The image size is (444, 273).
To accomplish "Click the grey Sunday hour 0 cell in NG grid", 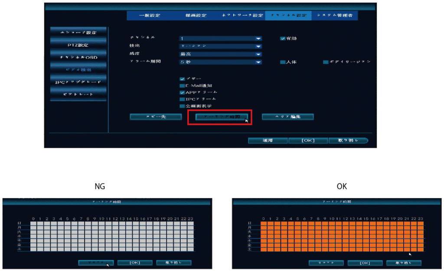I will point(33,222).
